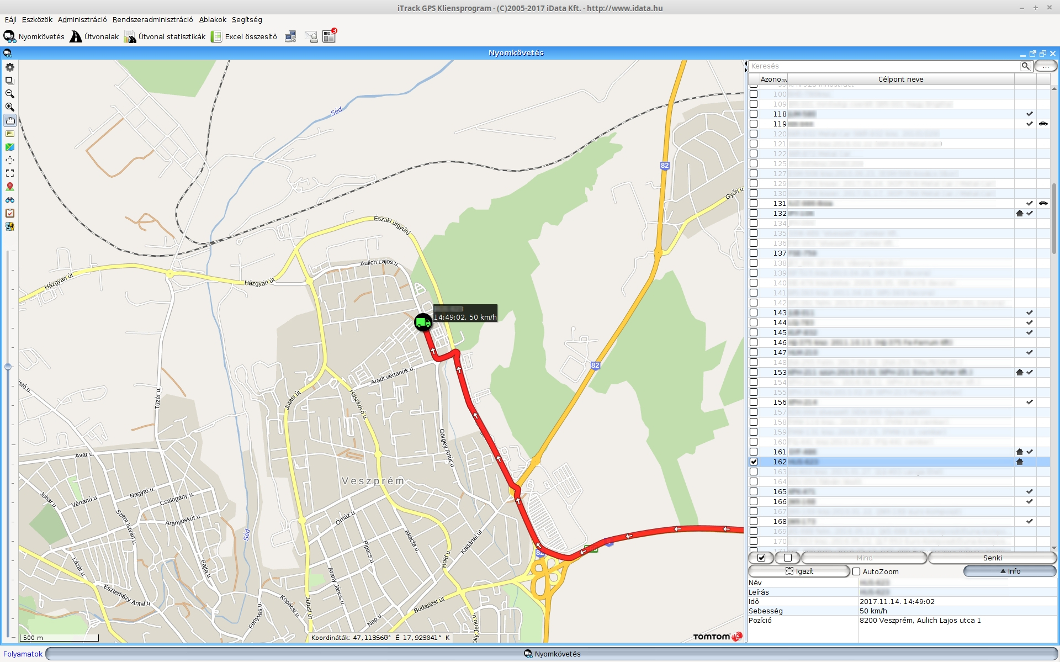Select the zoom in magnifier tool
This screenshot has height=662, width=1060.
(10, 107)
